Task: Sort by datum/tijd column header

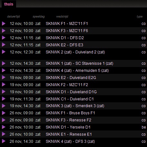Action: (14, 17)
